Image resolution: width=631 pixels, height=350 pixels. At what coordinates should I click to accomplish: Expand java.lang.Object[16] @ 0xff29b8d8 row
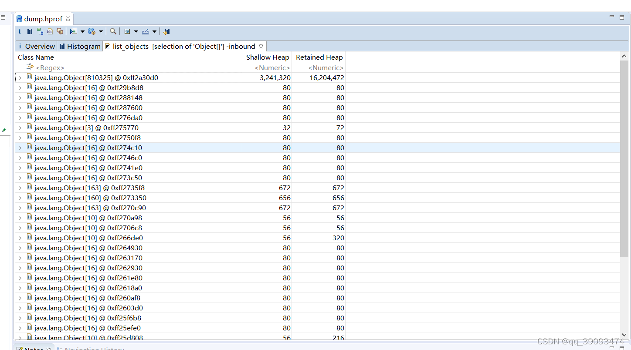point(20,88)
